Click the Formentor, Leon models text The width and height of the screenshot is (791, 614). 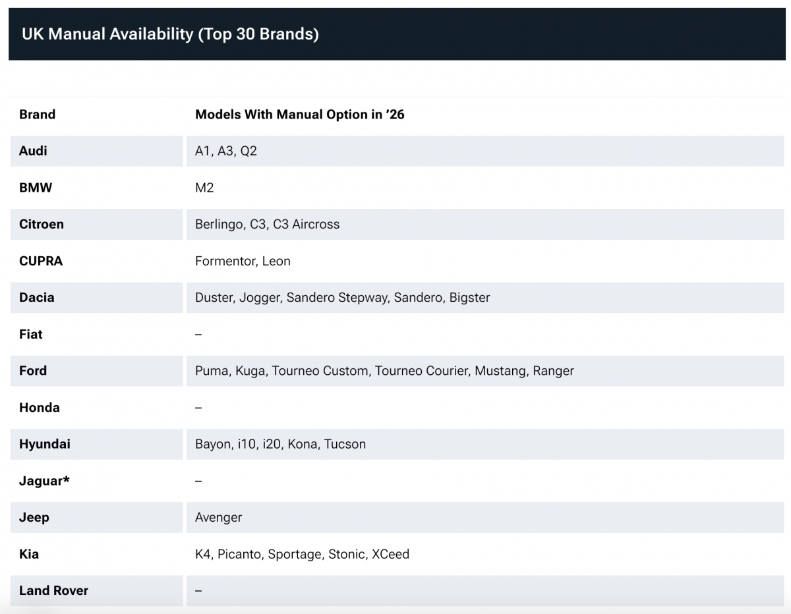pos(243,261)
